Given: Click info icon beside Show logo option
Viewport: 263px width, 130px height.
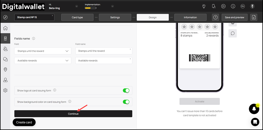Looking at the screenshot, I should point(55,90).
